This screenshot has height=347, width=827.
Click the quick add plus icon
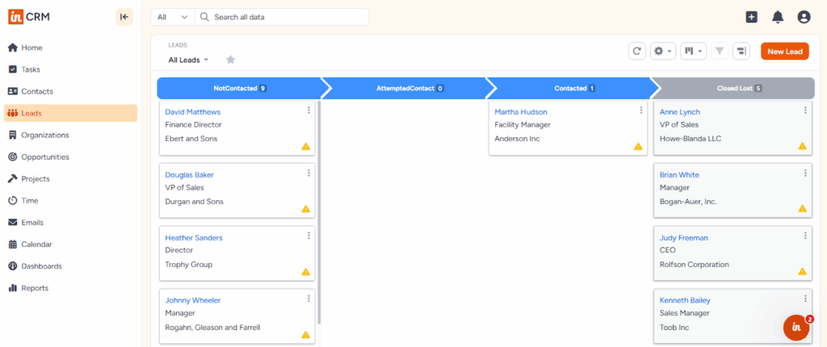751,17
